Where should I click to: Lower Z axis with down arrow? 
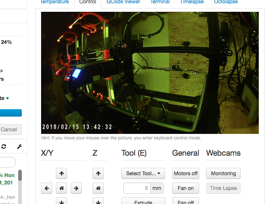click(98, 201)
